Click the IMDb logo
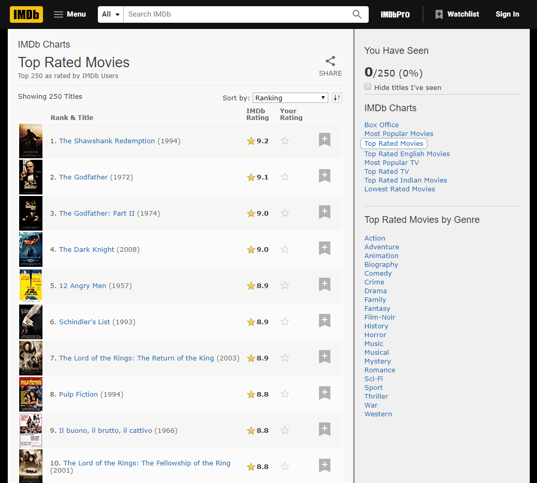 pyautogui.click(x=26, y=14)
